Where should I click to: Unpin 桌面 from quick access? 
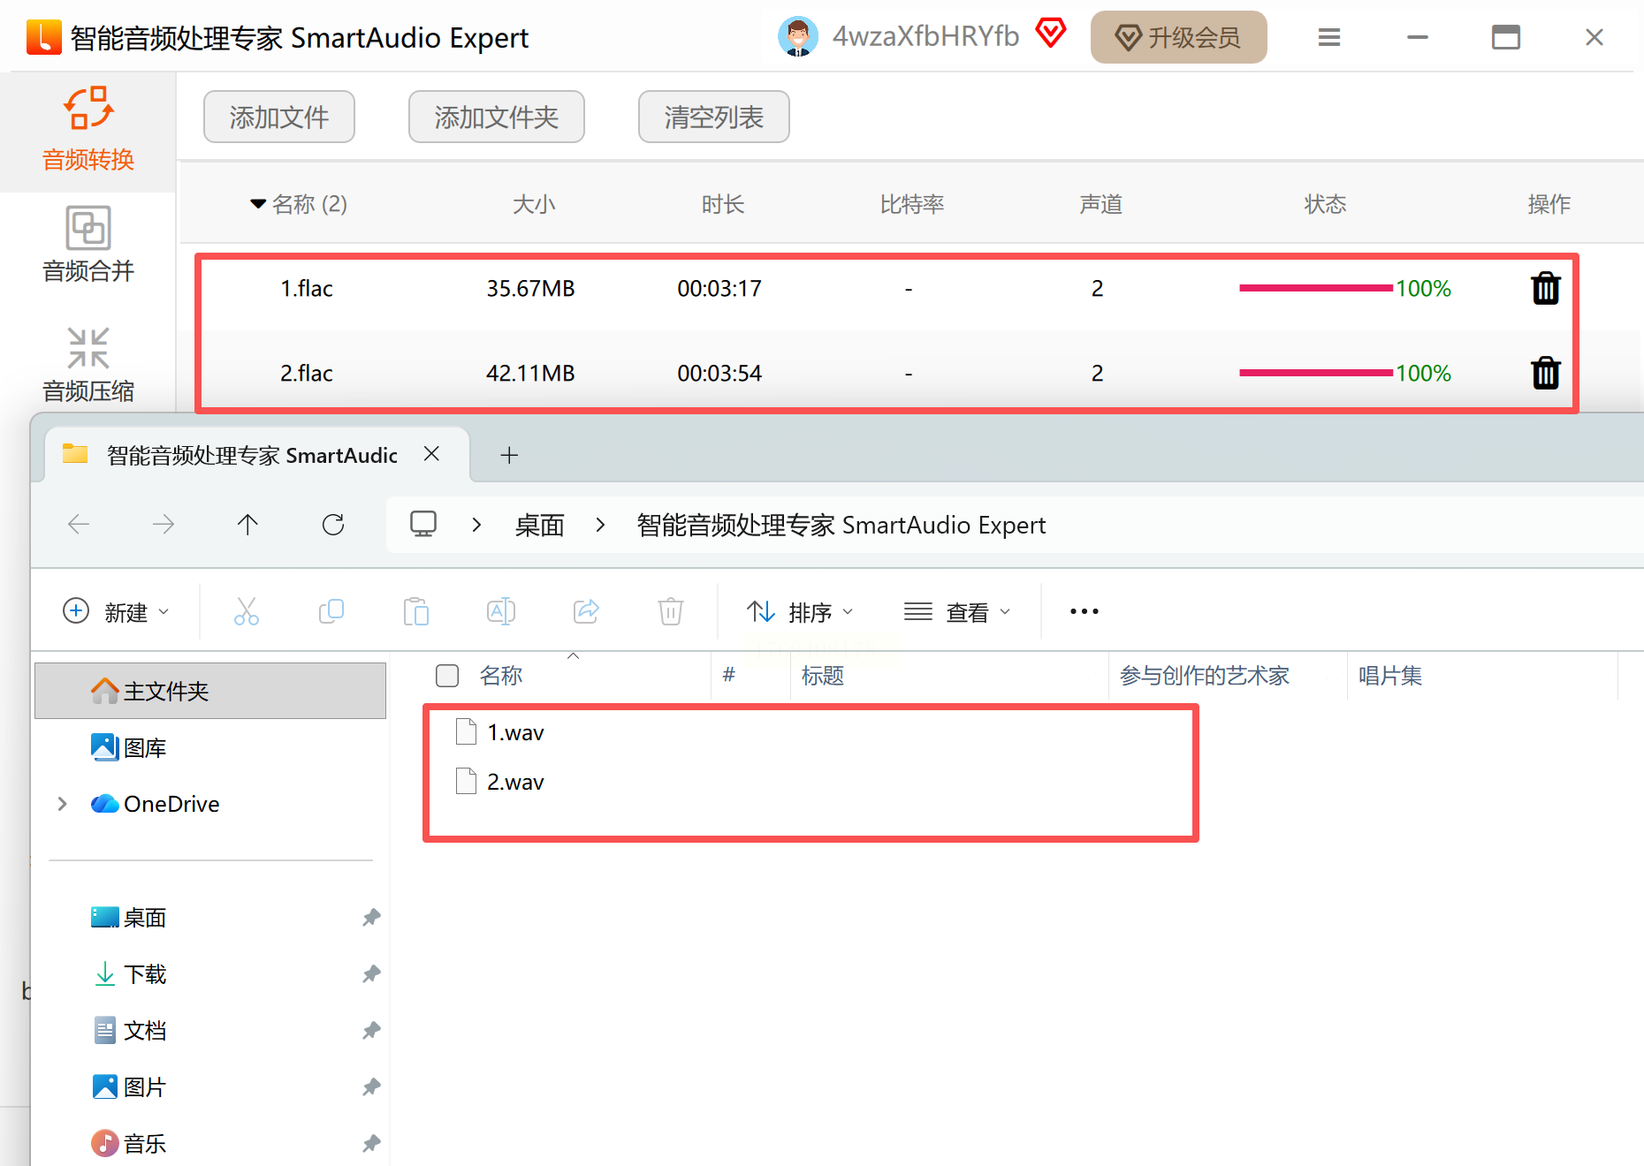[371, 918]
